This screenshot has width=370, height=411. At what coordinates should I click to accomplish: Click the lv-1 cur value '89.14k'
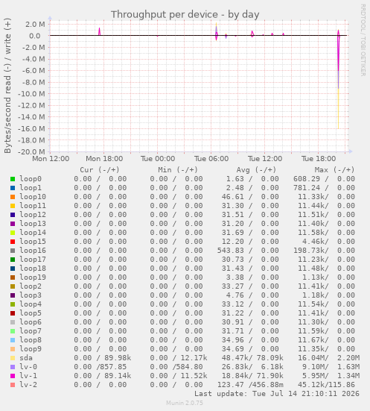click(x=118, y=376)
